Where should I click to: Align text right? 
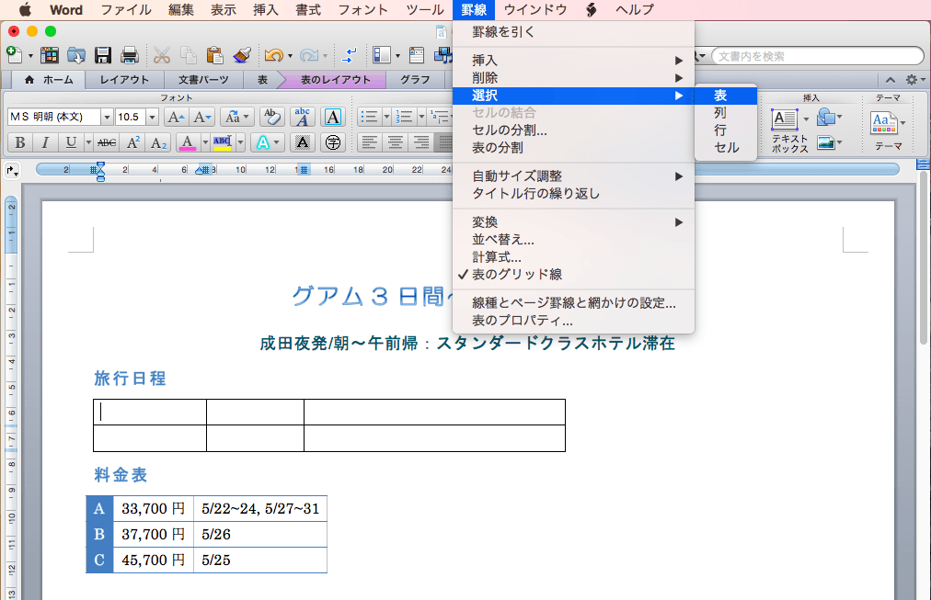click(421, 142)
